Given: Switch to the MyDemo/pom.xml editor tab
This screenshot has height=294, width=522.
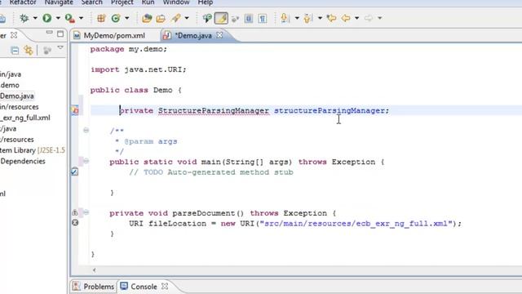Looking at the screenshot, I should pyautogui.click(x=114, y=35).
